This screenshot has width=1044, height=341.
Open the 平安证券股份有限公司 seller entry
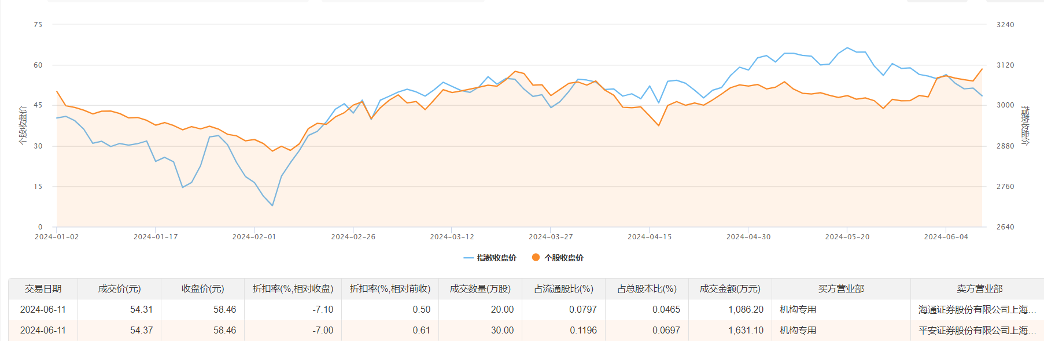[977, 330]
